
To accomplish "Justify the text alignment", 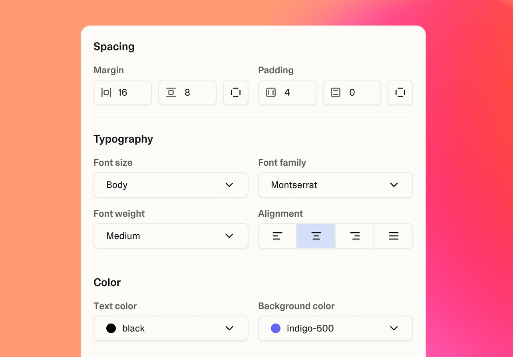I will [394, 236].
